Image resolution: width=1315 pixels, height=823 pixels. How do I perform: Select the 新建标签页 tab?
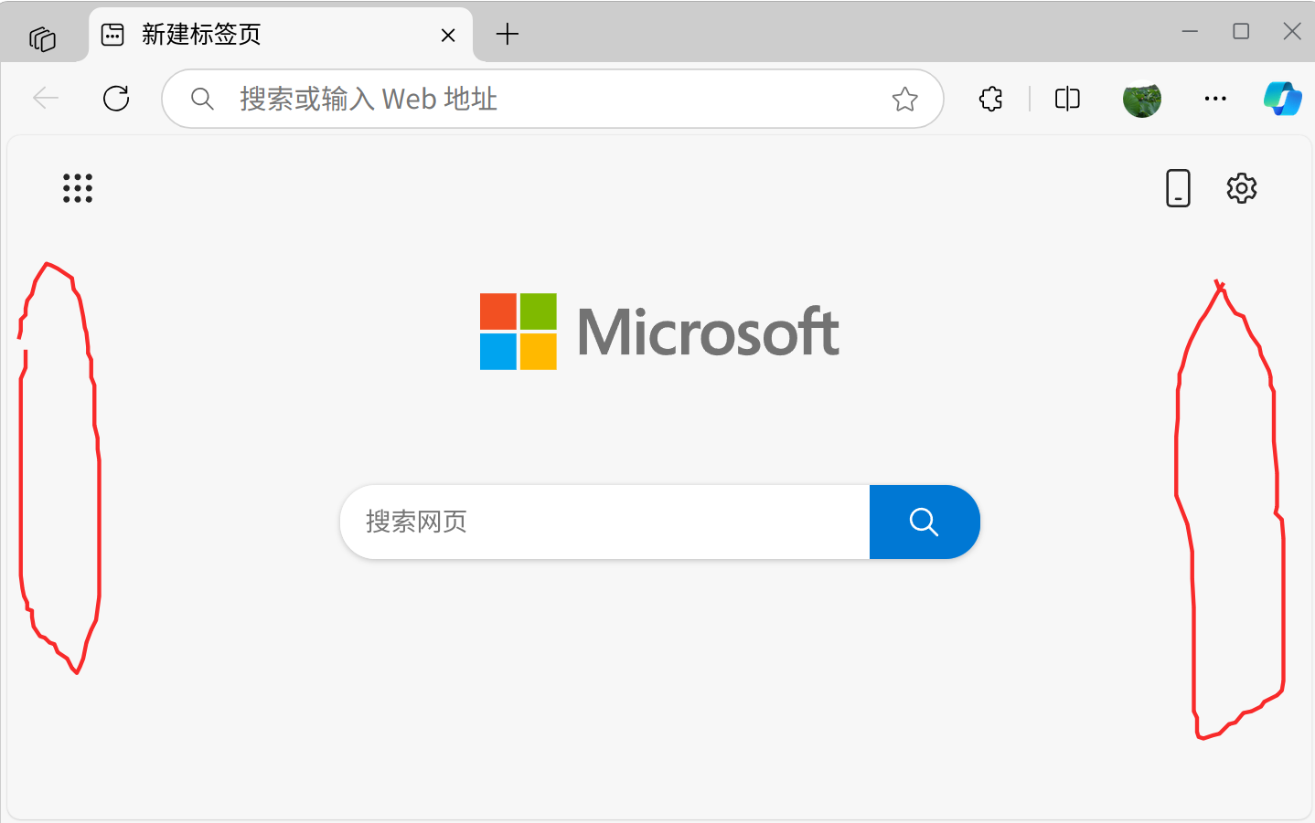(281, 35)
